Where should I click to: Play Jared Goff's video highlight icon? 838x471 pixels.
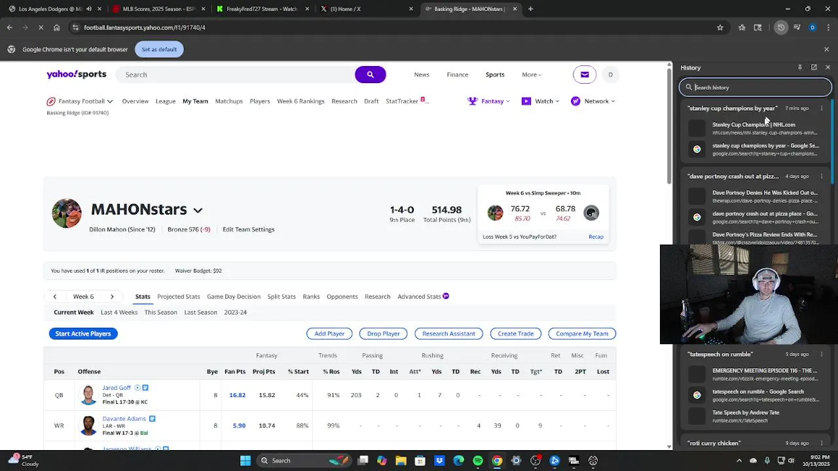pos(137,388)
